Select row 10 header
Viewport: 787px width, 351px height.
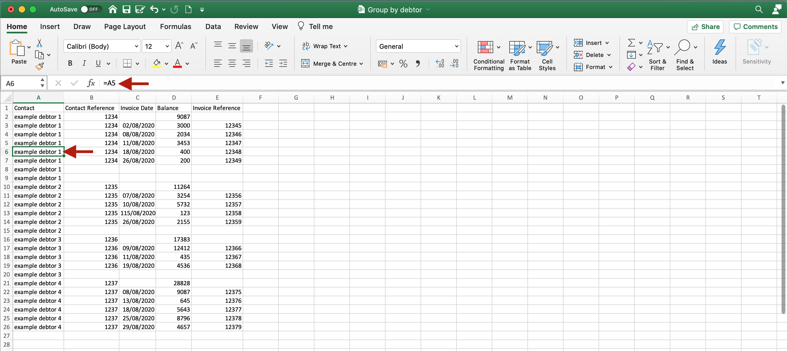[x=6, y=187]
